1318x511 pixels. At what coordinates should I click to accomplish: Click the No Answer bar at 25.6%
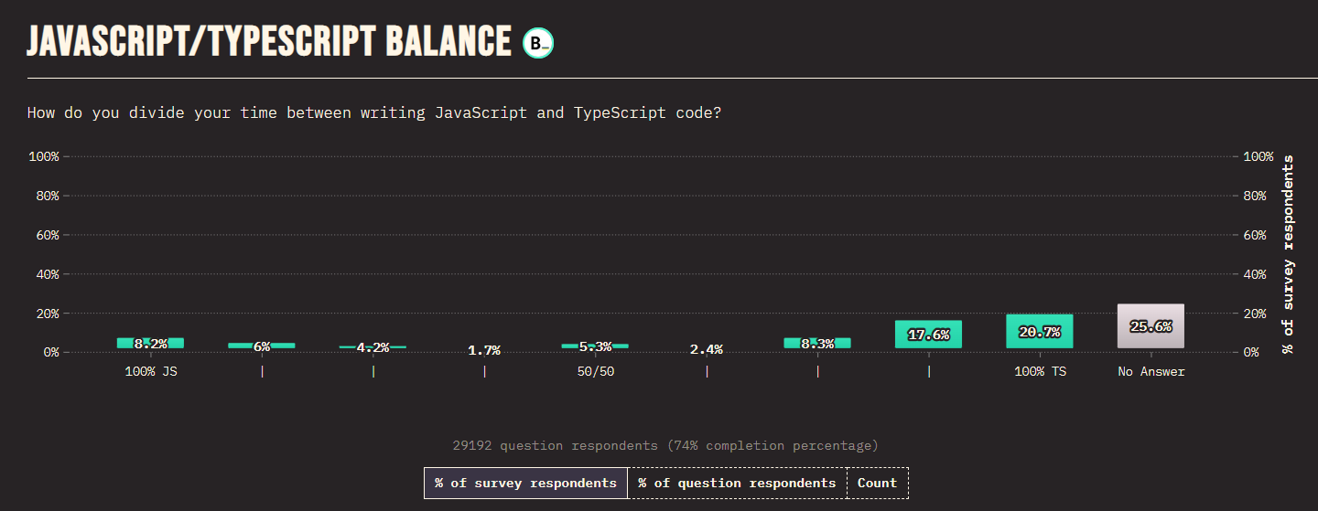(x=1151, y=326)
